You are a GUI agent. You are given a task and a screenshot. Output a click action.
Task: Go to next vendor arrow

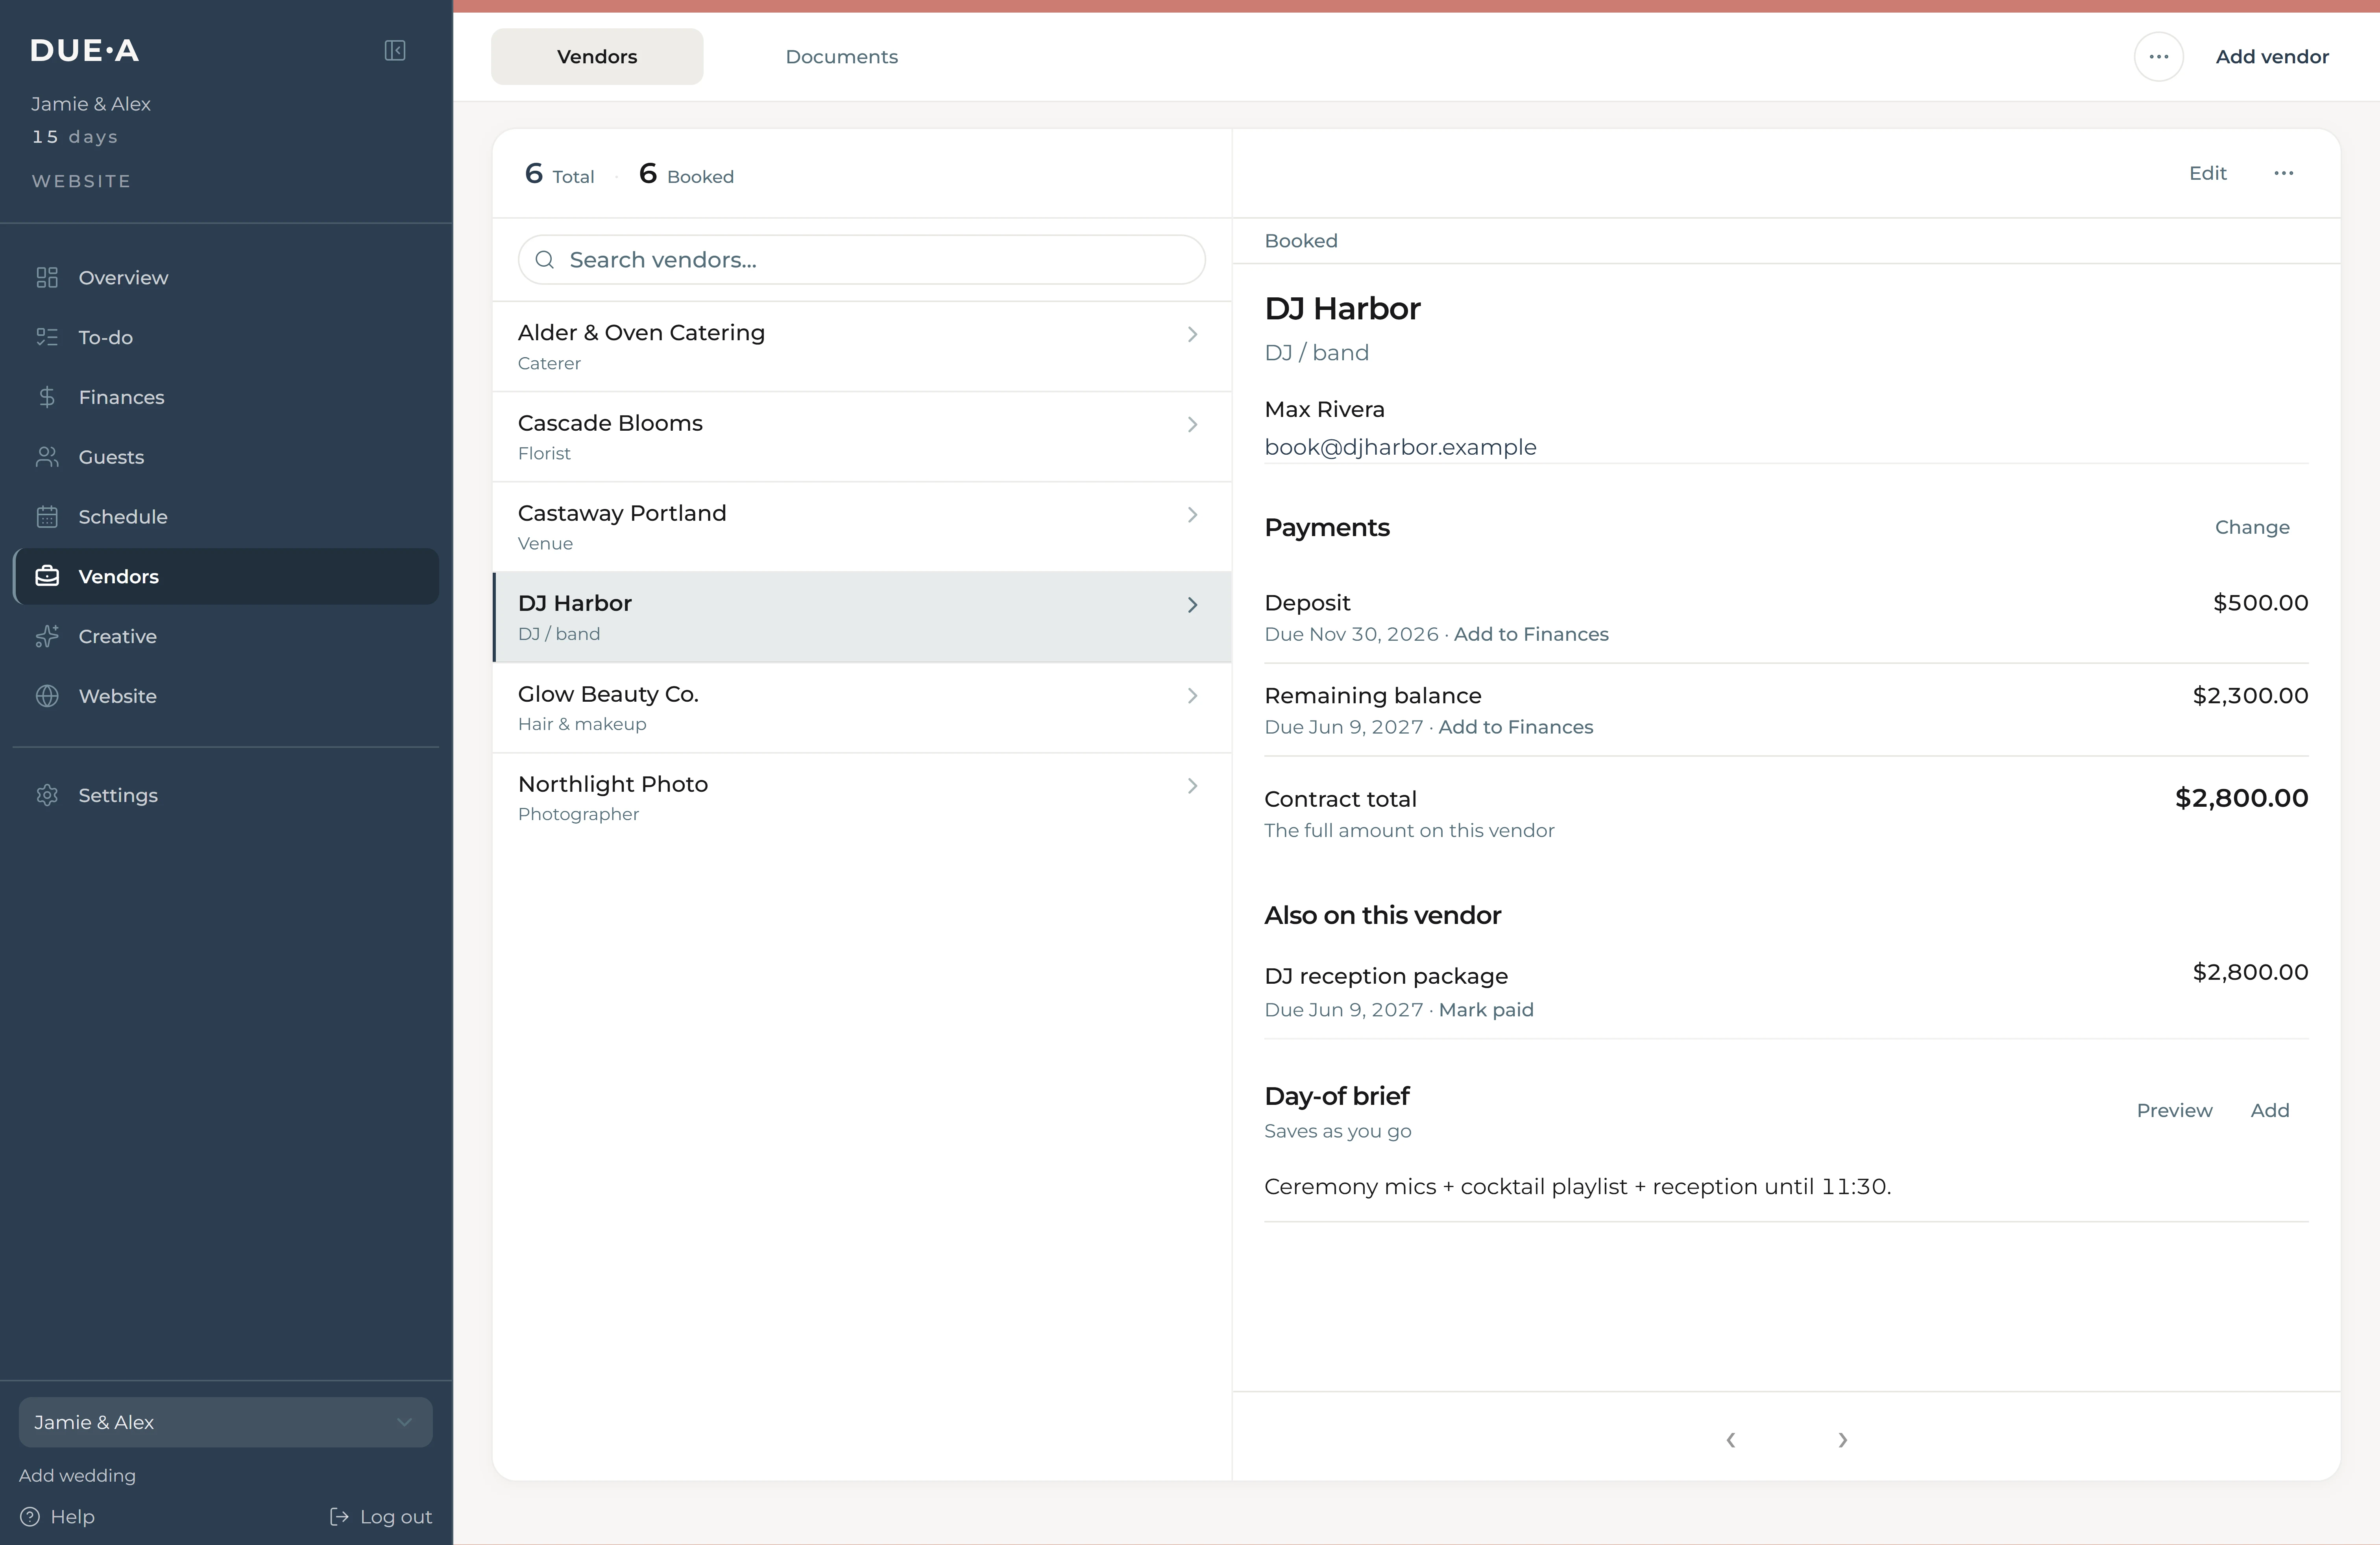coord(1842,1439)
